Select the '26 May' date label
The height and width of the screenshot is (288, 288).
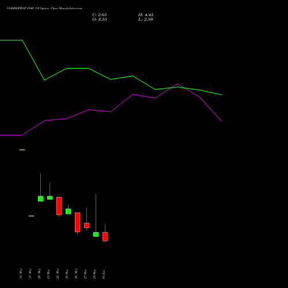tap(76, 274)
